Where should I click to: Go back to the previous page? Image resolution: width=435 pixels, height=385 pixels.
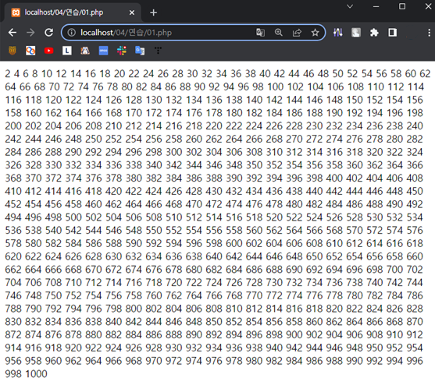(x=12, y=33)
